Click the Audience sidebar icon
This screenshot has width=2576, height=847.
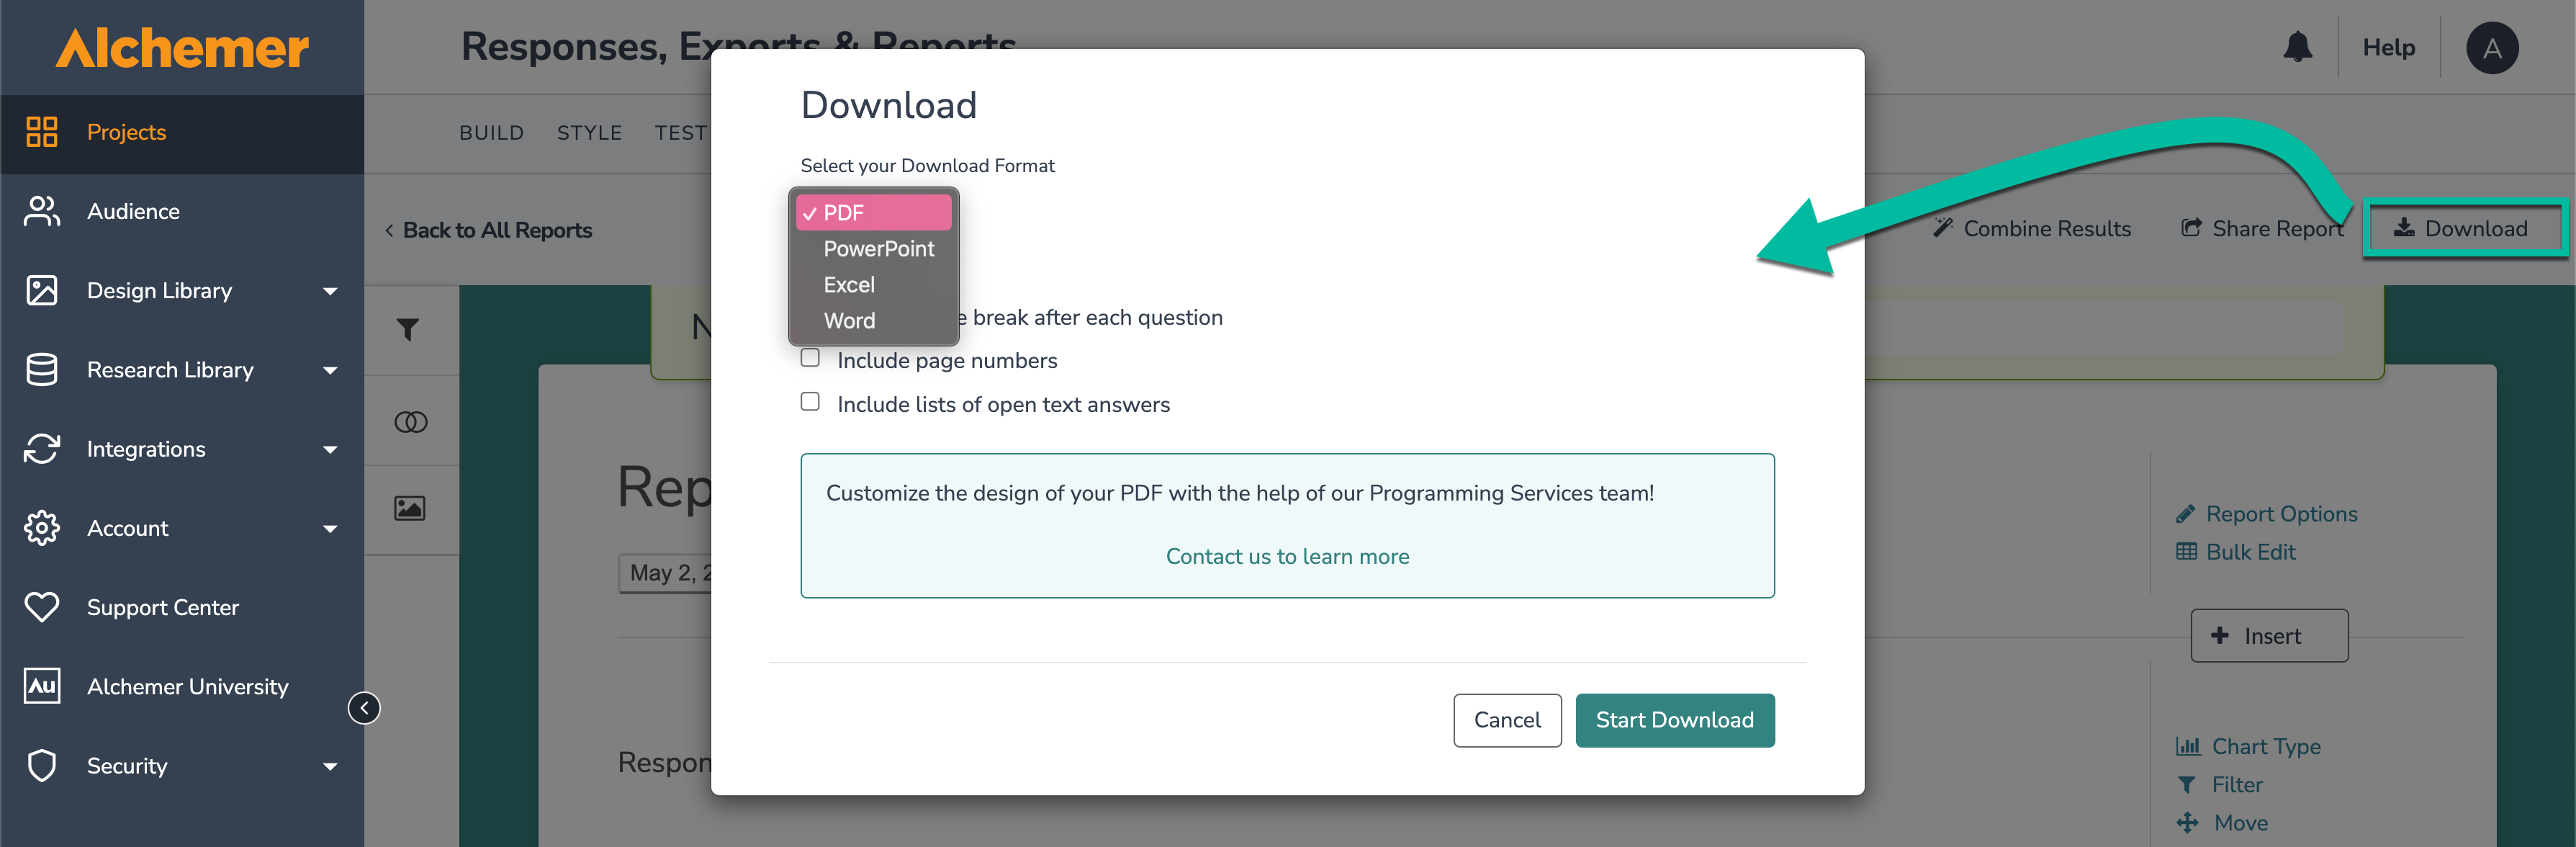click(42, 211)
